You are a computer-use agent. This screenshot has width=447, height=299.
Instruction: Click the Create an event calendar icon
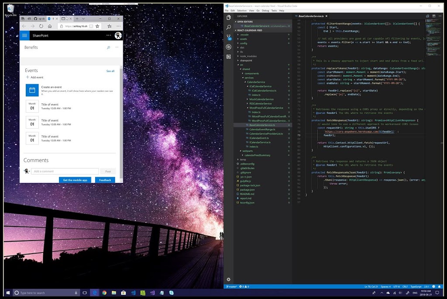click(x=32, y=90)
